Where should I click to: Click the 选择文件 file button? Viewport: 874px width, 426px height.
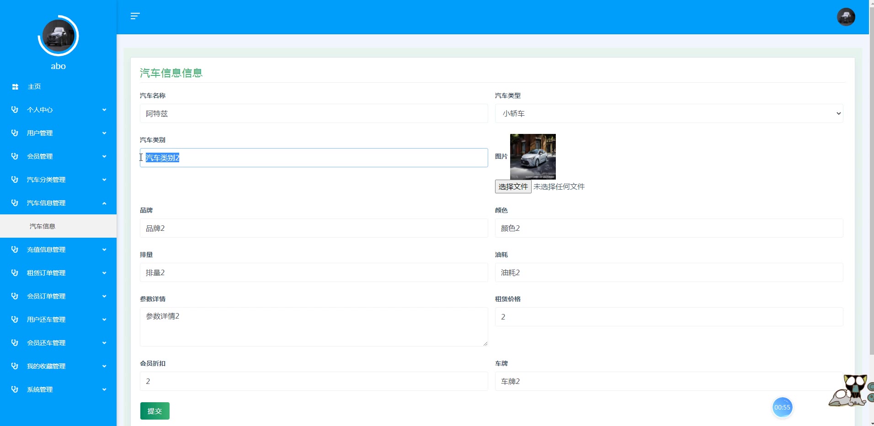tap(513, 186)
